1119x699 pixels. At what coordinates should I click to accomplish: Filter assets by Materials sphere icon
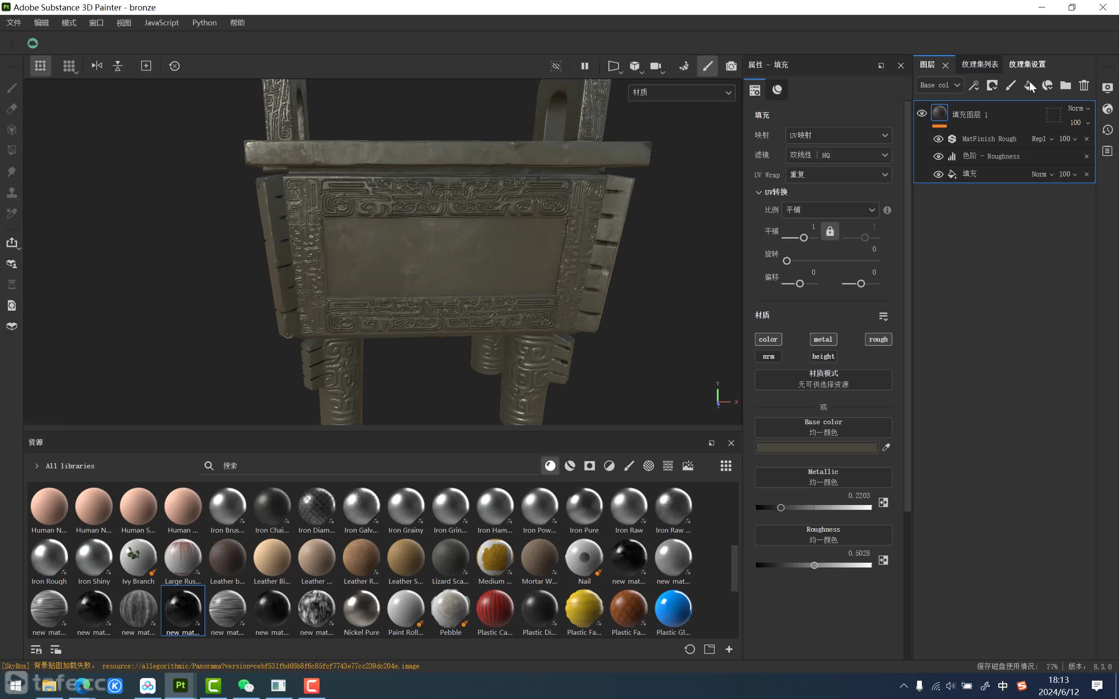click(550, 466)
